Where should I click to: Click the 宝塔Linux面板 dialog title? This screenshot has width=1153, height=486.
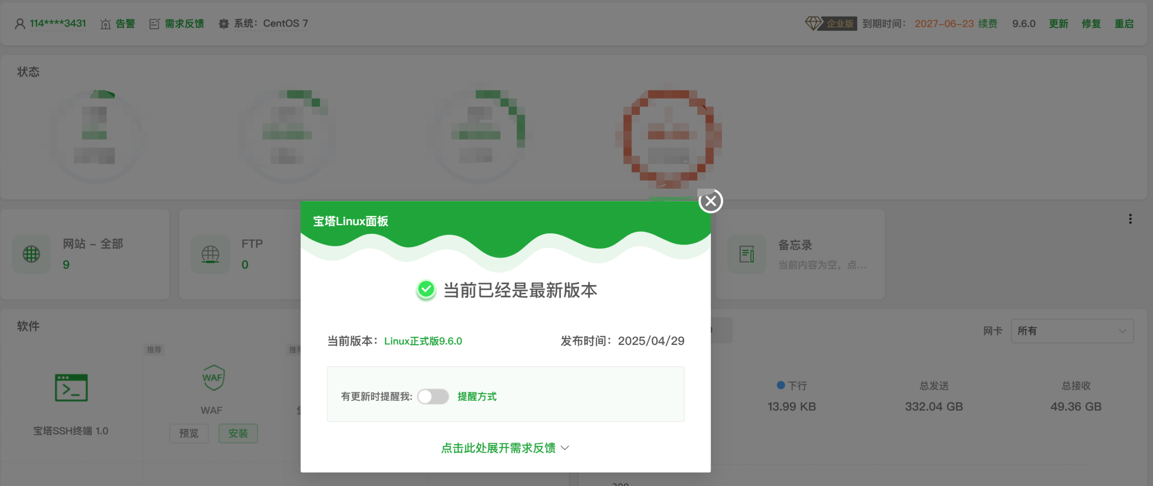pyautogui.click(x=350, y=221)
